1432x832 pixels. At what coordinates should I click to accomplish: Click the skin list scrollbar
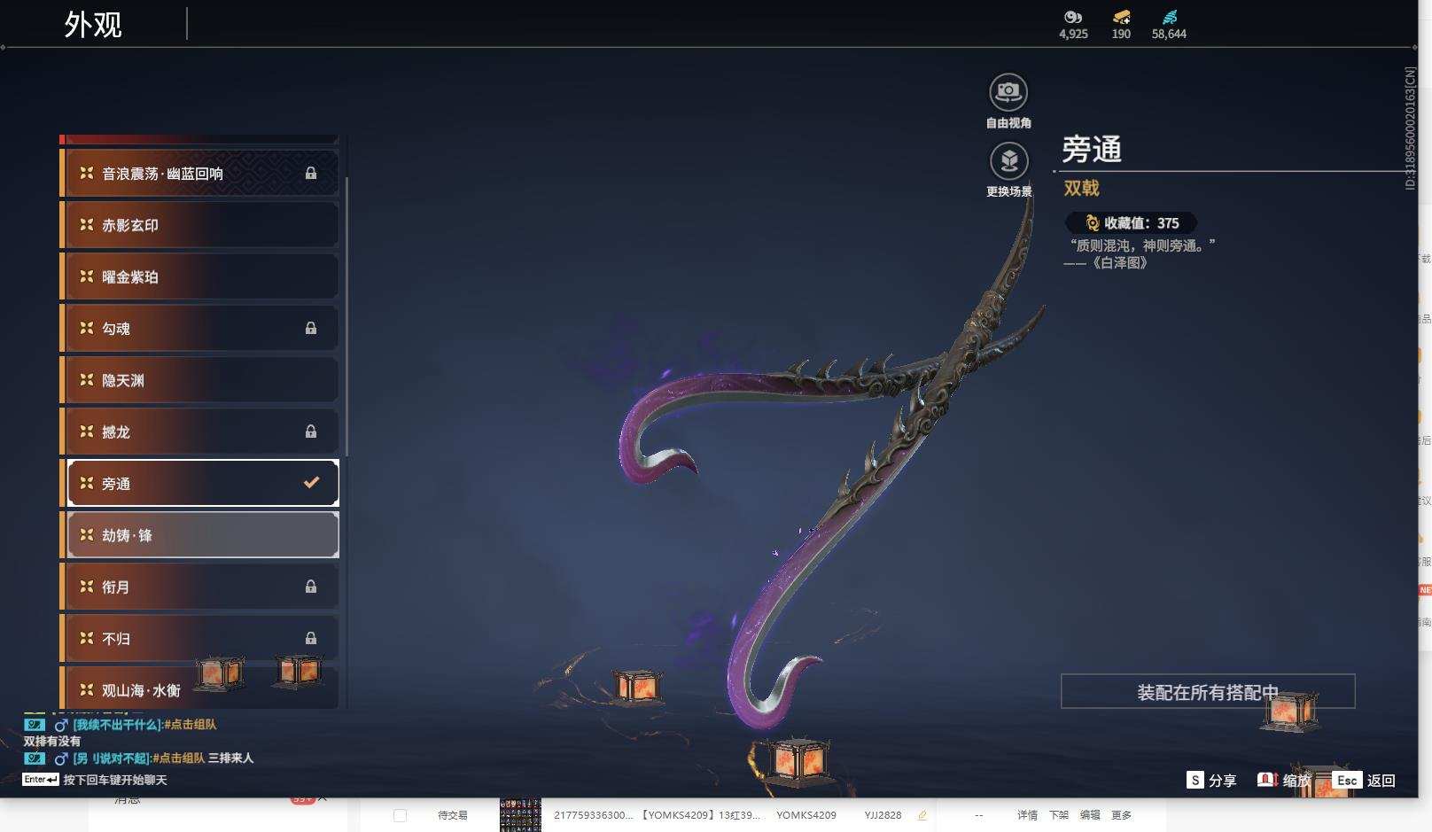pos(346,317)
